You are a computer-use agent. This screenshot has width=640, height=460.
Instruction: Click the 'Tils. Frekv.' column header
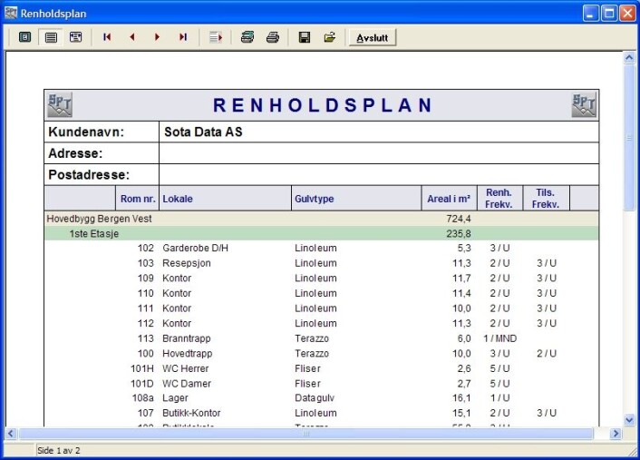pyautogui.click(x=546, y=199)
